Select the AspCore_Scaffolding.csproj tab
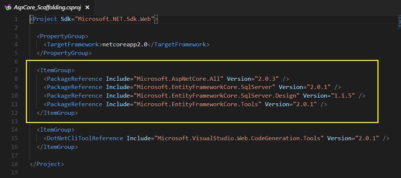Image resolution: width=401 pixels, height=178 pixels. [x=46, y=7]
